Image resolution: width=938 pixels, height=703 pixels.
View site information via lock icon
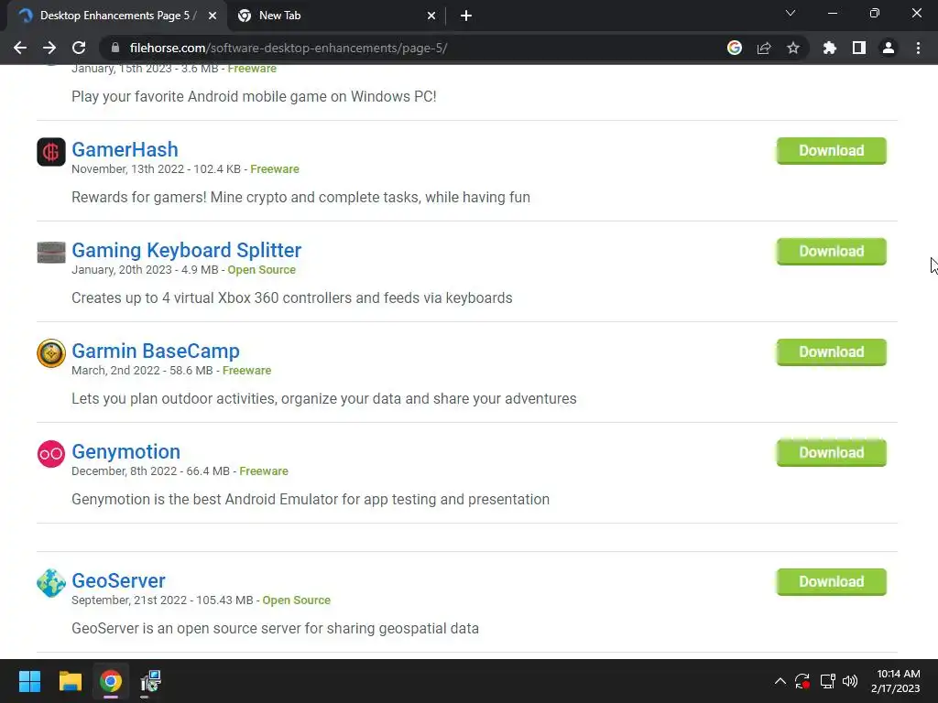[115, 48]
